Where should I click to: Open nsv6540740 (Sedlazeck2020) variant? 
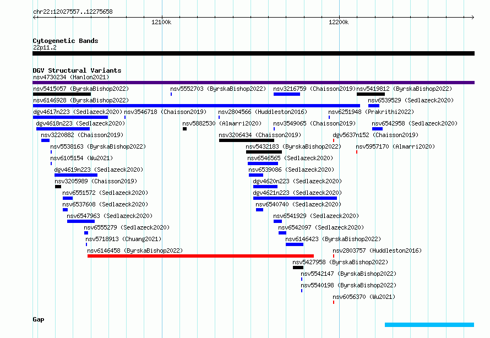coord(298,204)
